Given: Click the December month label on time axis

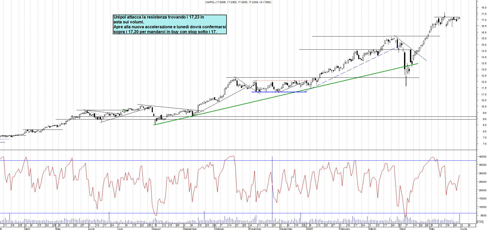Looking at the screenshot, I should point(286,229).
